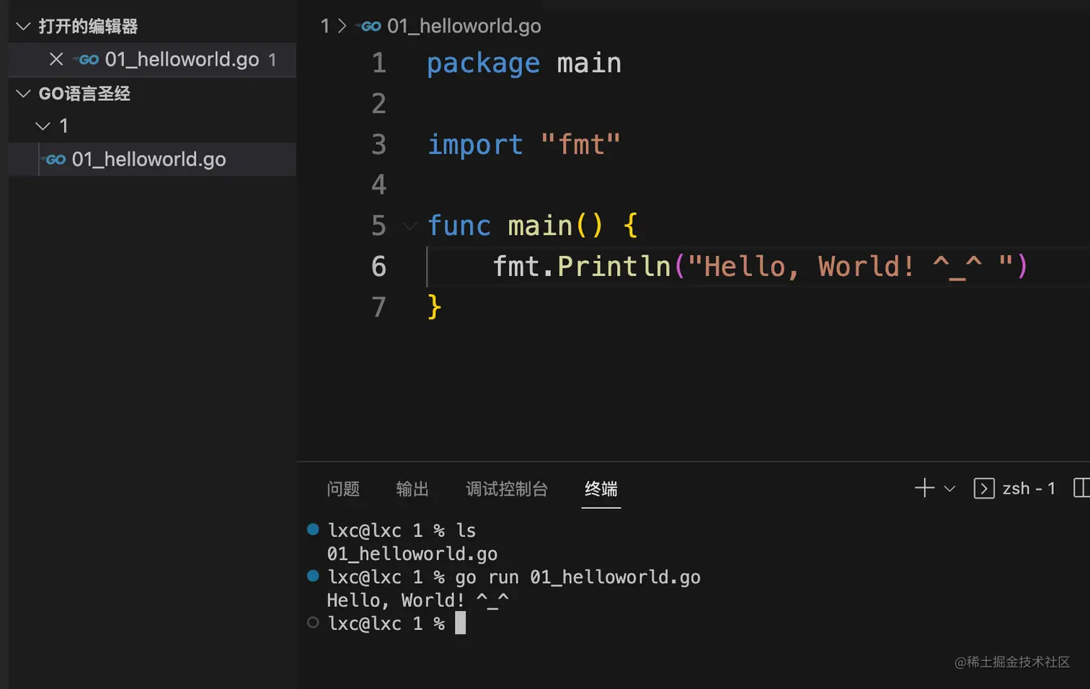Image resolution: width=1090 pixels, height=689 pixels.
Task: Click the Go file icon in open editors list
Action: click(87, 60)
